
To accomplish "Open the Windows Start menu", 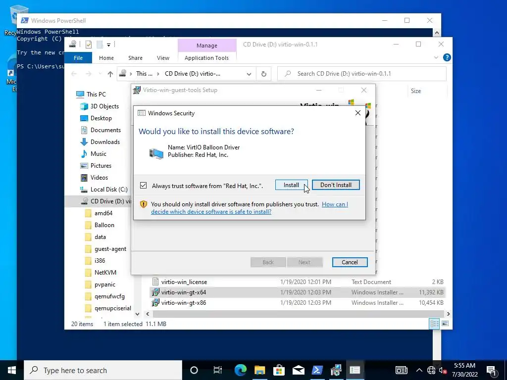I will point(12,370).
